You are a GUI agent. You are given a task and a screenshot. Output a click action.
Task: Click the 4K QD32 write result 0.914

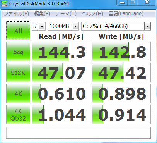point(121,114)
